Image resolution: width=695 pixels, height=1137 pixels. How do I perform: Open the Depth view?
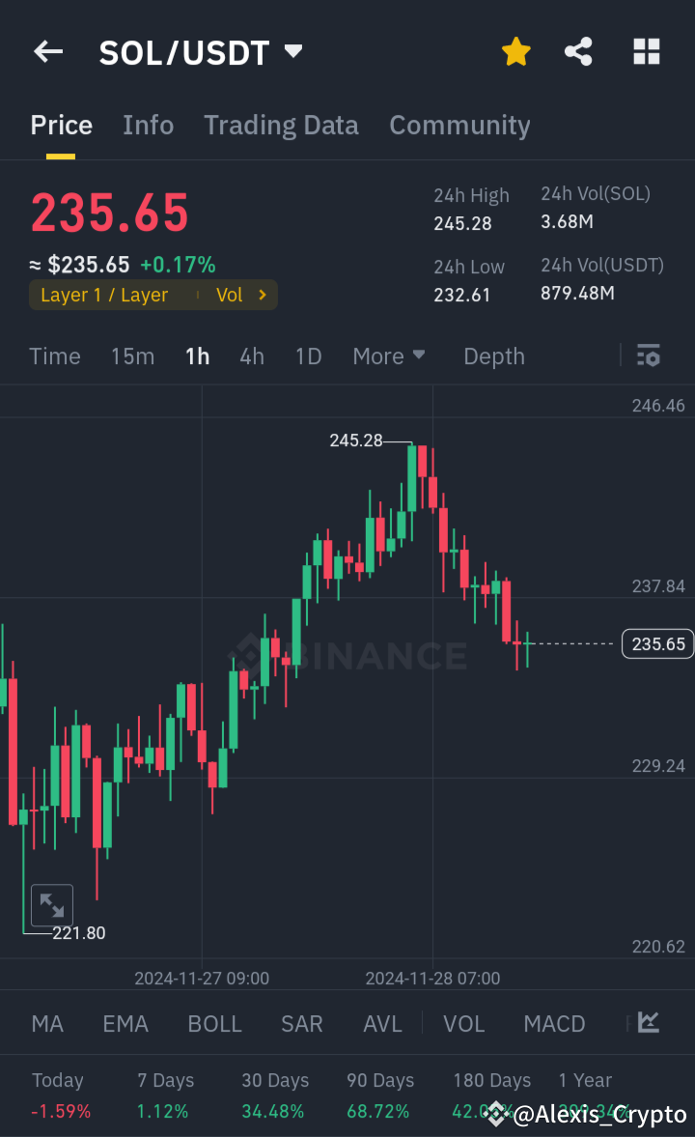click(493, 355)
